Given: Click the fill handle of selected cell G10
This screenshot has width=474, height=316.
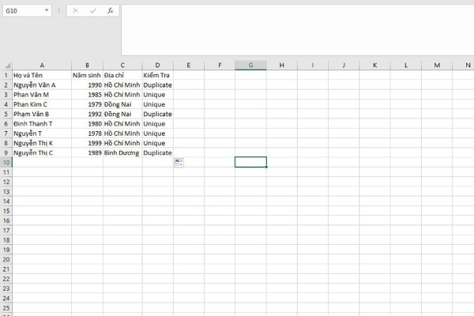Looking at the screenshot, I should coord(266,167).
